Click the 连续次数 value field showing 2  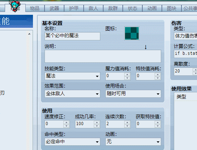[x=115, y=124]
